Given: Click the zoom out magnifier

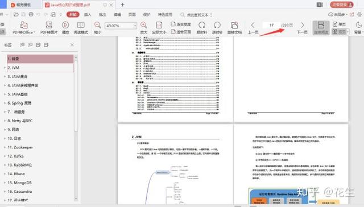Looking at the screenshot, I should tap(97, 28).
